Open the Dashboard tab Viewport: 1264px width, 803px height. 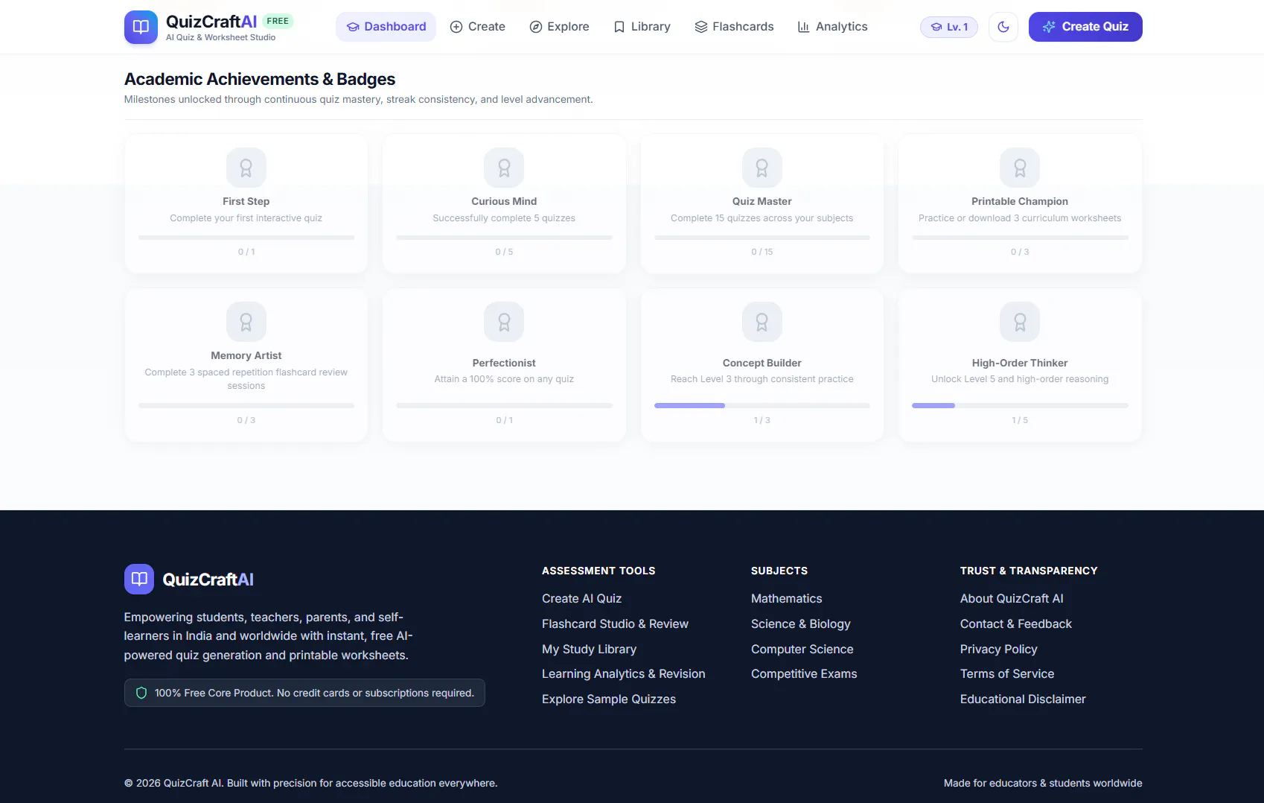386,27
